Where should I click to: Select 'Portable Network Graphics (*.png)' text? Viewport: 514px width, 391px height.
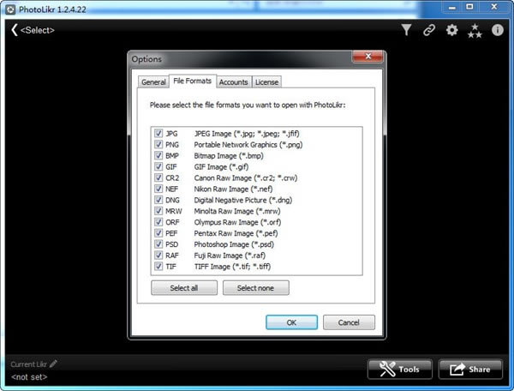point(248,145)
